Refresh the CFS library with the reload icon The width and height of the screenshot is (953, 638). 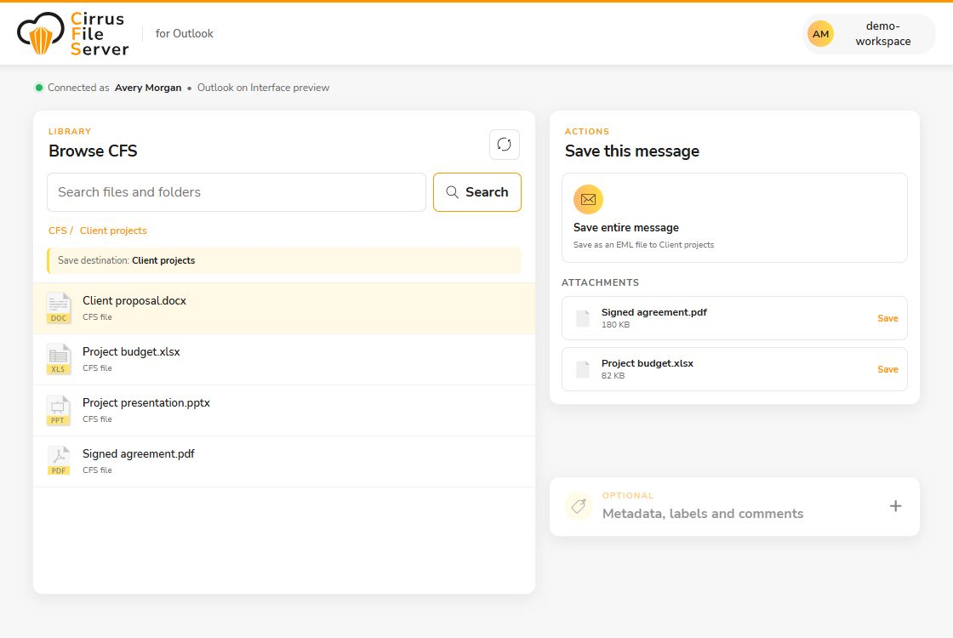coord(504,145)
